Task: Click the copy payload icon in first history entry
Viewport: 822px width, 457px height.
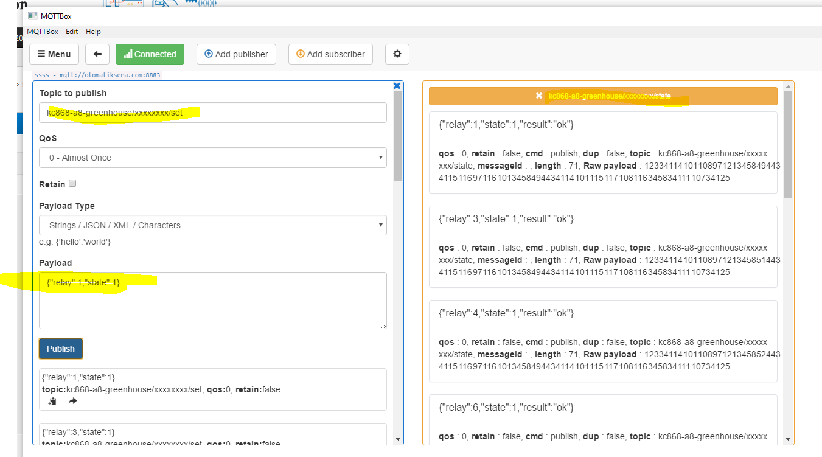Action: [52, 401]
